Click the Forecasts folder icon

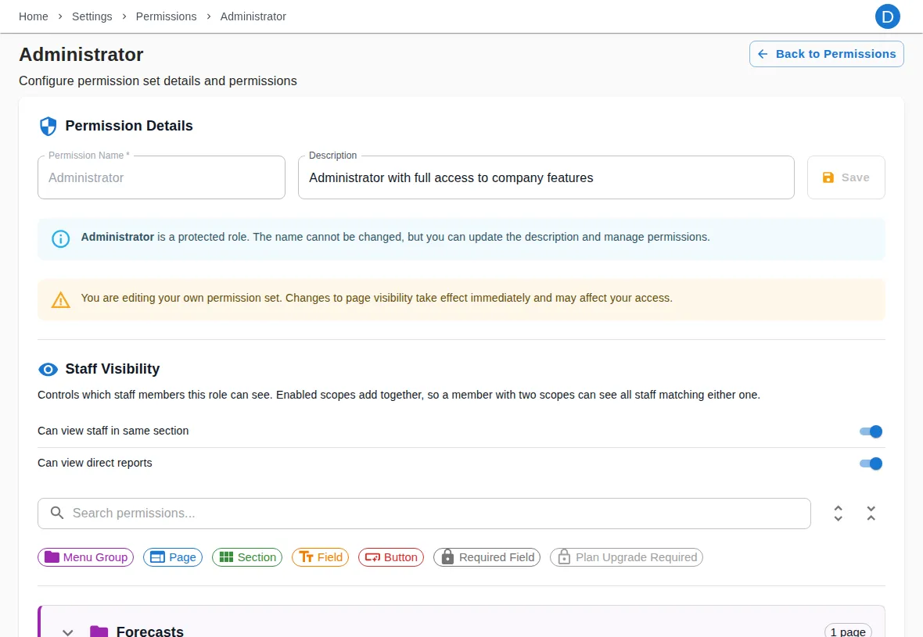pyautogui.click(x=99, y=632)
